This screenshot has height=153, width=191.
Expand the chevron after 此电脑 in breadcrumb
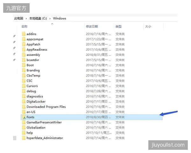(26, 18)
